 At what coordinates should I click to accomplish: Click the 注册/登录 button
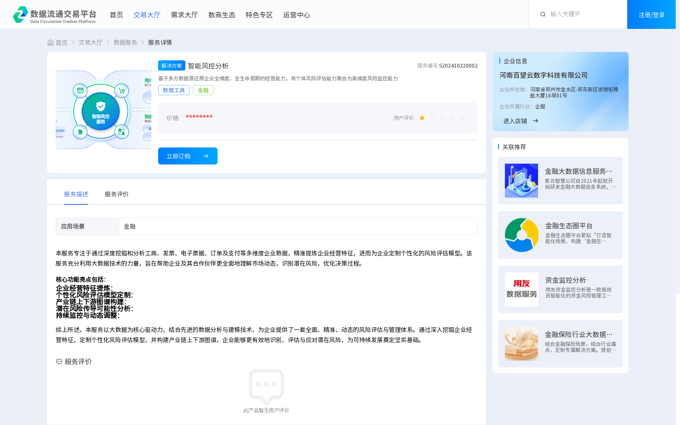coord(652,14)
